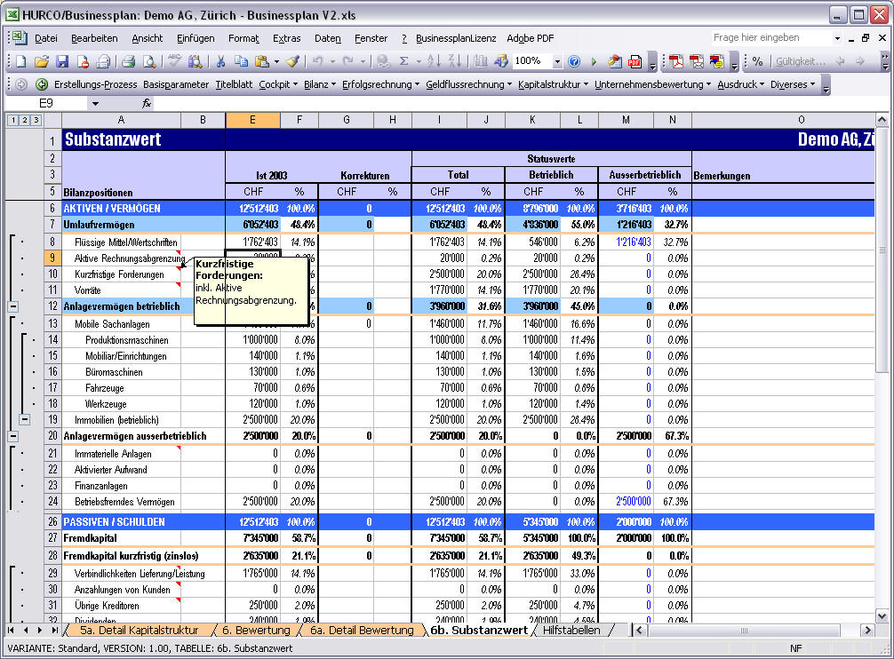Convert to PDF and email with the envelope Acrobat icon
Screen dimensions: 894x659
697,61
